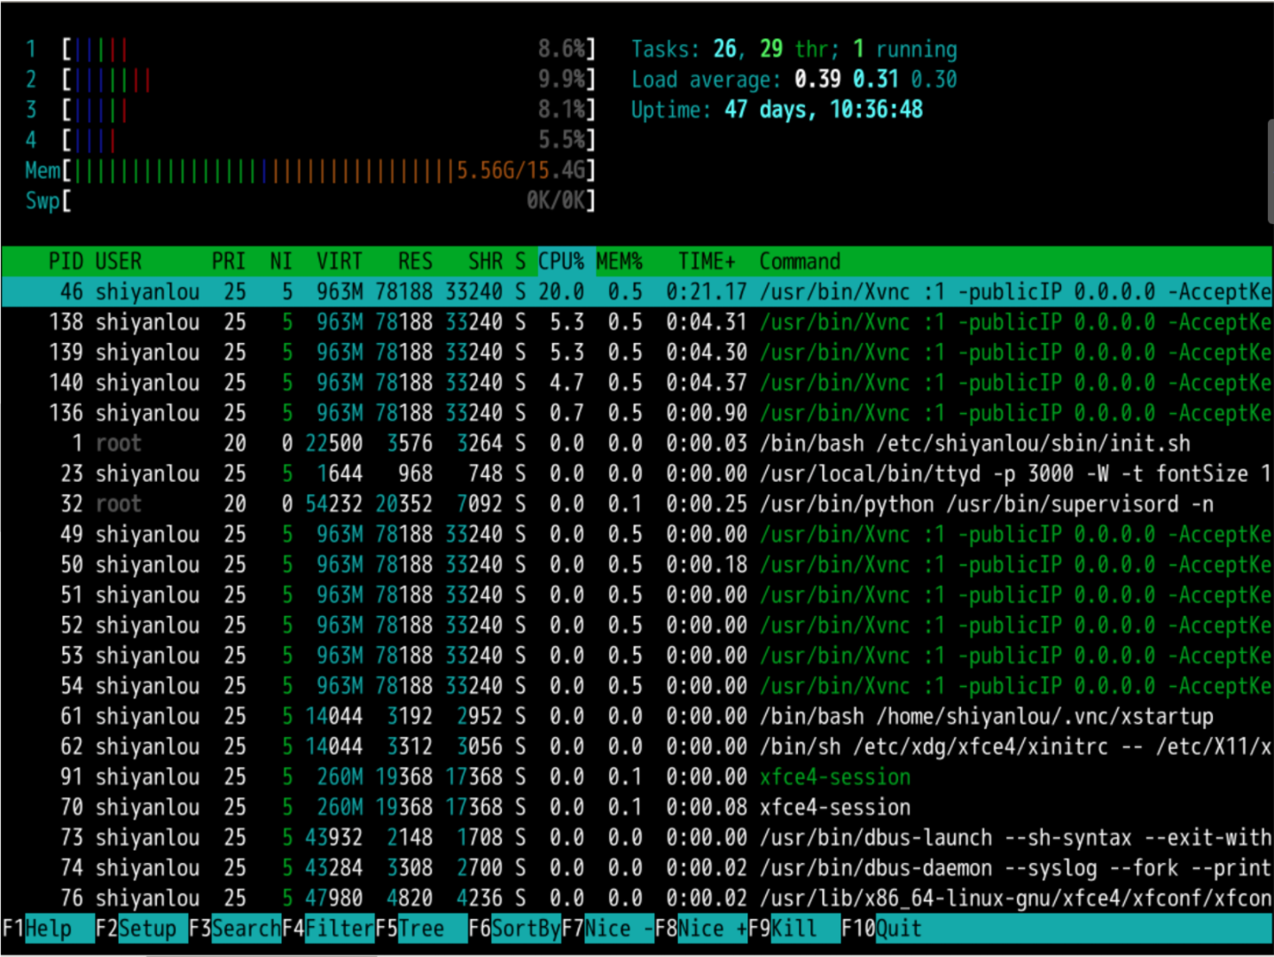Sort by the SHR column header

[x=485, y=261]
